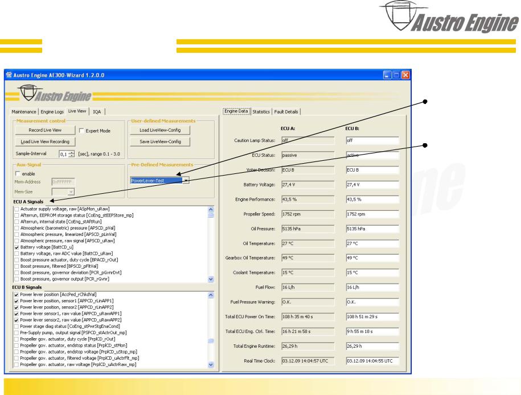Check Boost pressure actuator, duty cycle signal

(x=17, y=260)
